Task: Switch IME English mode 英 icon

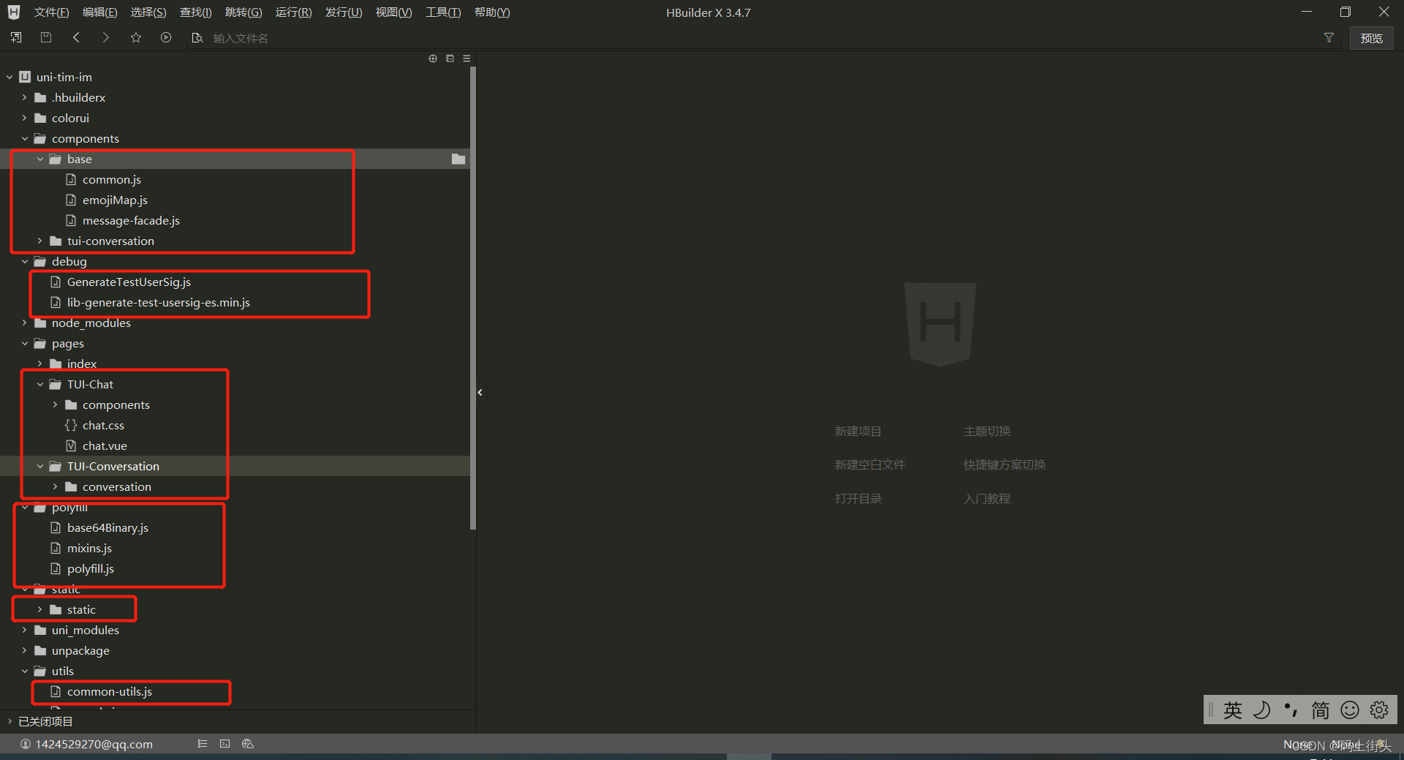Action: coord(1233,710)
